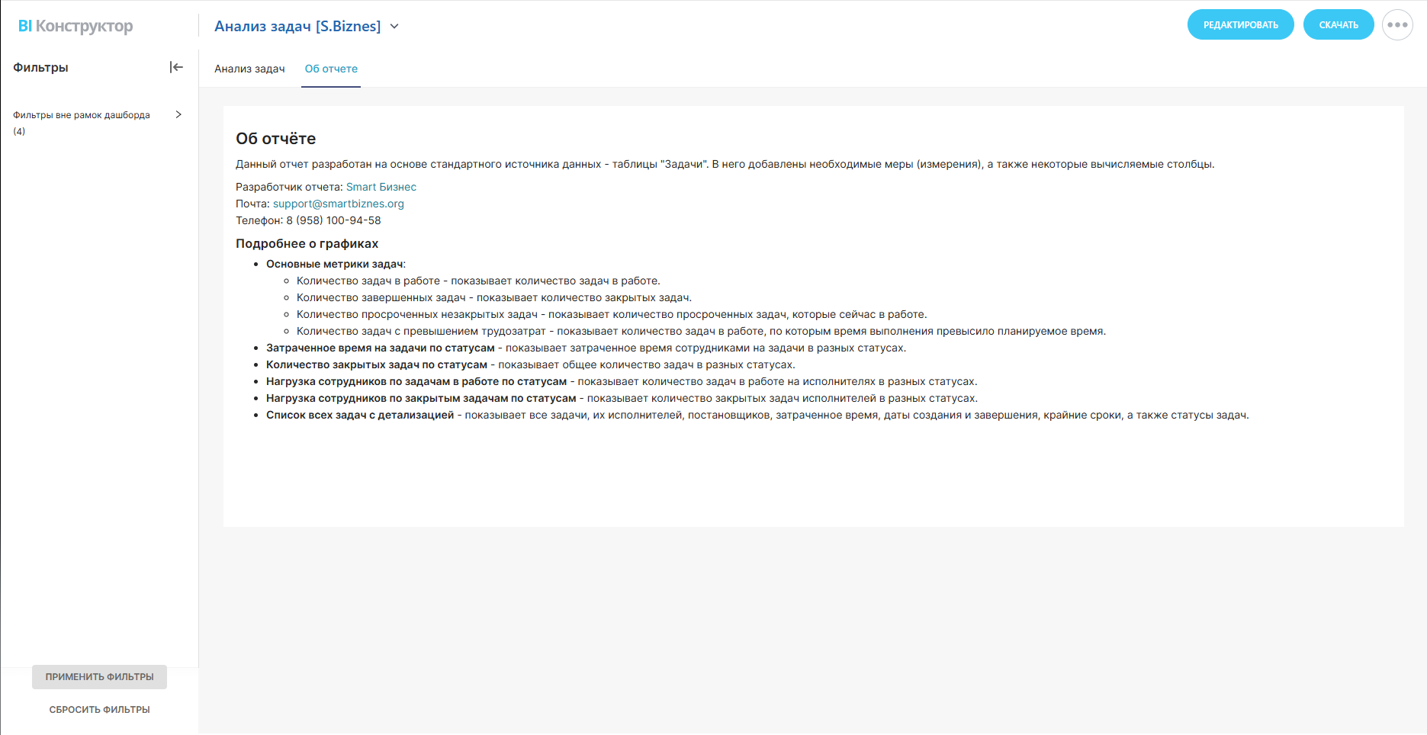Open the chevron next to report title
Viewport: 1427px width, 735px height.
394,26
